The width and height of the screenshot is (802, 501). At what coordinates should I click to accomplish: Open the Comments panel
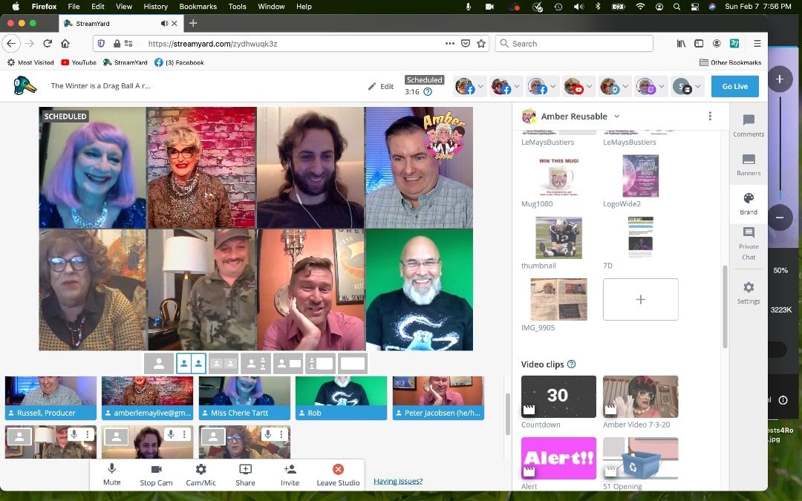coord(749,125)
